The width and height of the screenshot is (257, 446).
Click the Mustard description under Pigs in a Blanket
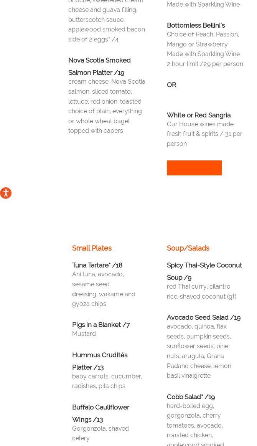coord(84,334)
